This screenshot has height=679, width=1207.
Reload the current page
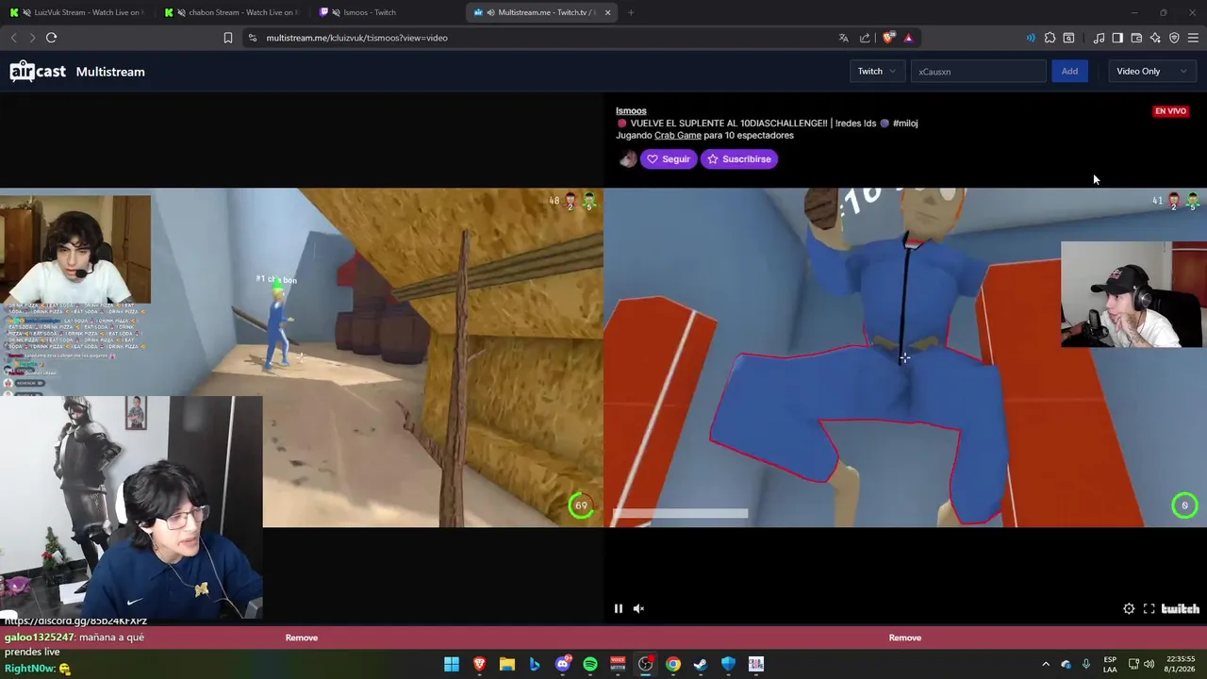tap(52, 38)
